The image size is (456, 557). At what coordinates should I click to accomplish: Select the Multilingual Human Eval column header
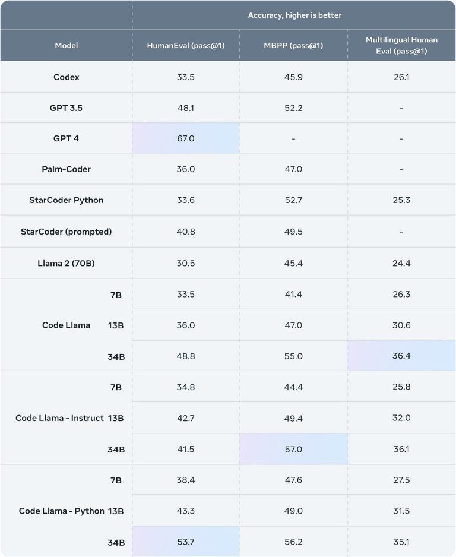[401, 45]
